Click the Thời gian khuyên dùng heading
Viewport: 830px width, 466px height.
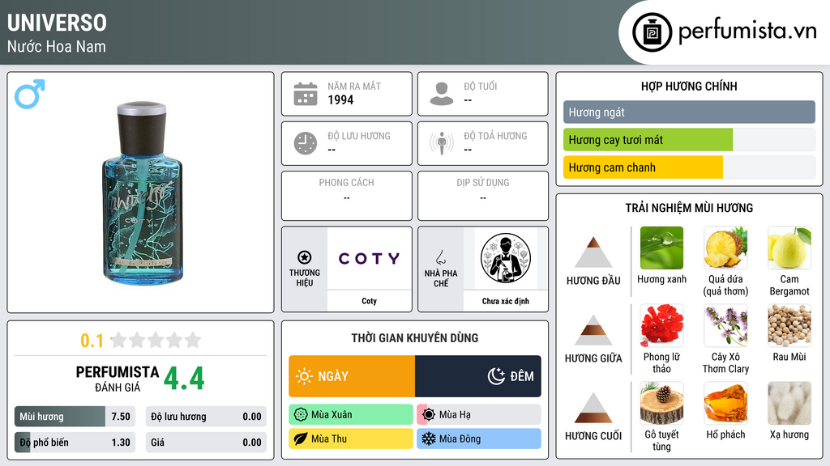[415, 338]
